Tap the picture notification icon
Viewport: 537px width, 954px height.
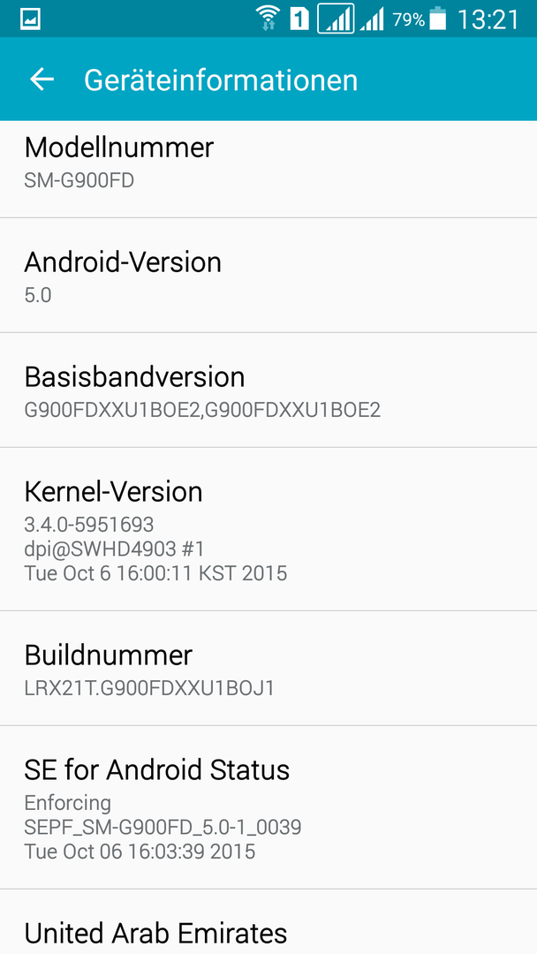[30, 19]
